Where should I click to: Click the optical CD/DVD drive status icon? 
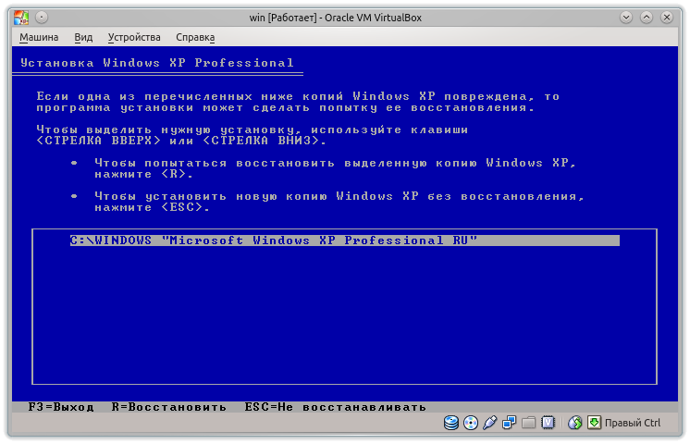470,424
